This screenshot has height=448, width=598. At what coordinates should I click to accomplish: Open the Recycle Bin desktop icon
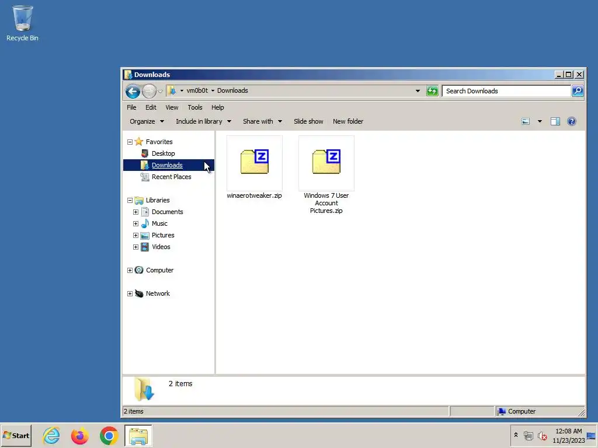coord(22,23)
